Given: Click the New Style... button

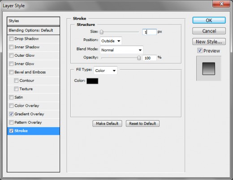Looking at the screenshot, I should [209, 42].
